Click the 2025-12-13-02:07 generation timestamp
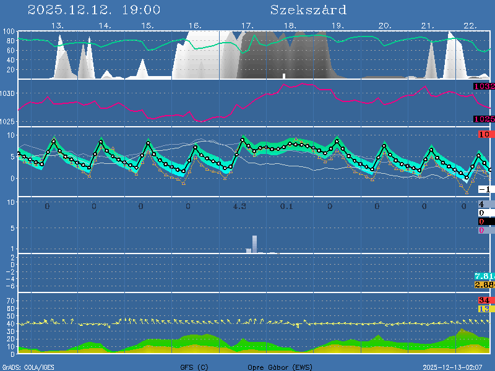Image resolution: width=495 pixels, height=371 pixels. 457,367
